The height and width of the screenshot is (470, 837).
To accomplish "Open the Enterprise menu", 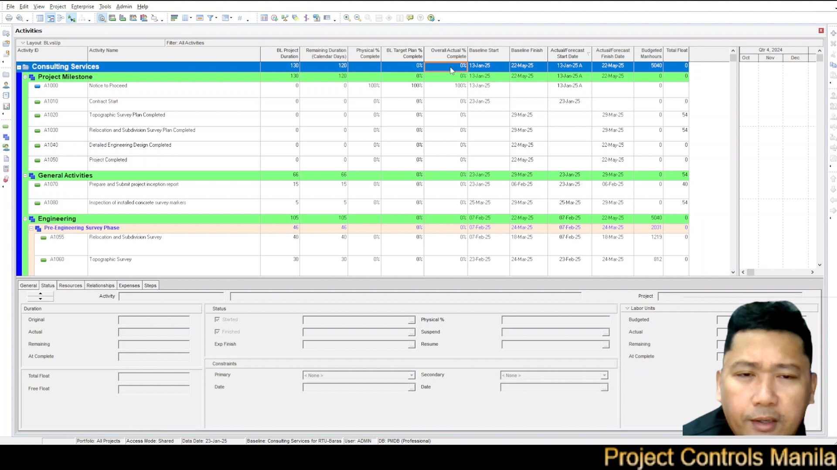I will tap(82, 7).
